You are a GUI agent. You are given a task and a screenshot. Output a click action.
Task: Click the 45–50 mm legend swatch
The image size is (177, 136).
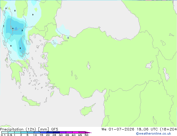point(82,132)
